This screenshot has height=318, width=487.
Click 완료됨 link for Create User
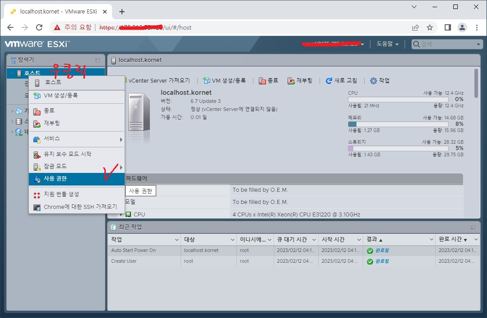[382, 261]
